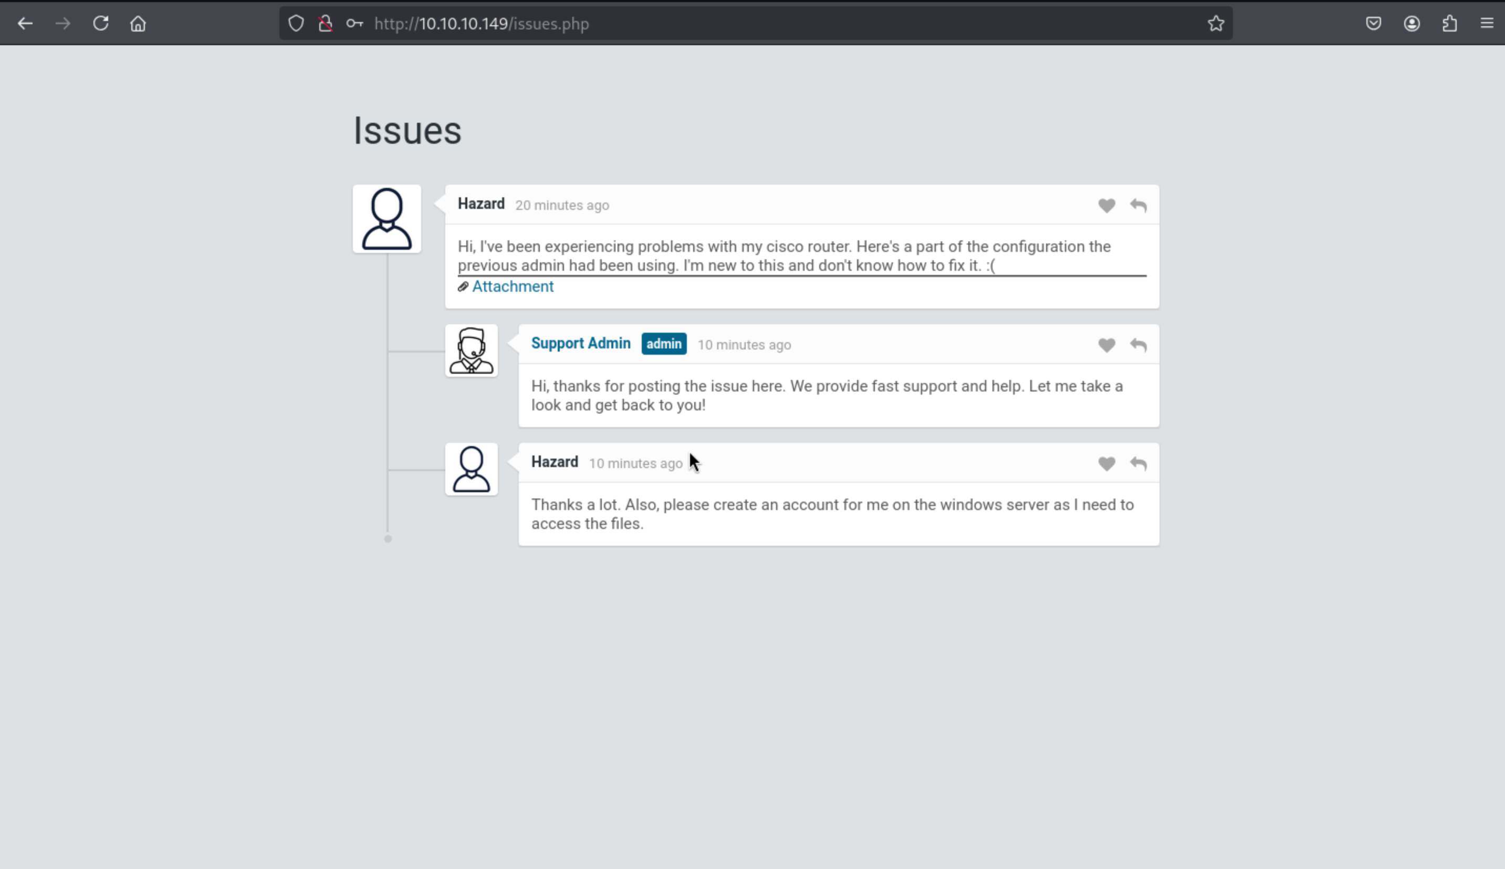Like Support Admin's comment with the heart

[1106, 345]
